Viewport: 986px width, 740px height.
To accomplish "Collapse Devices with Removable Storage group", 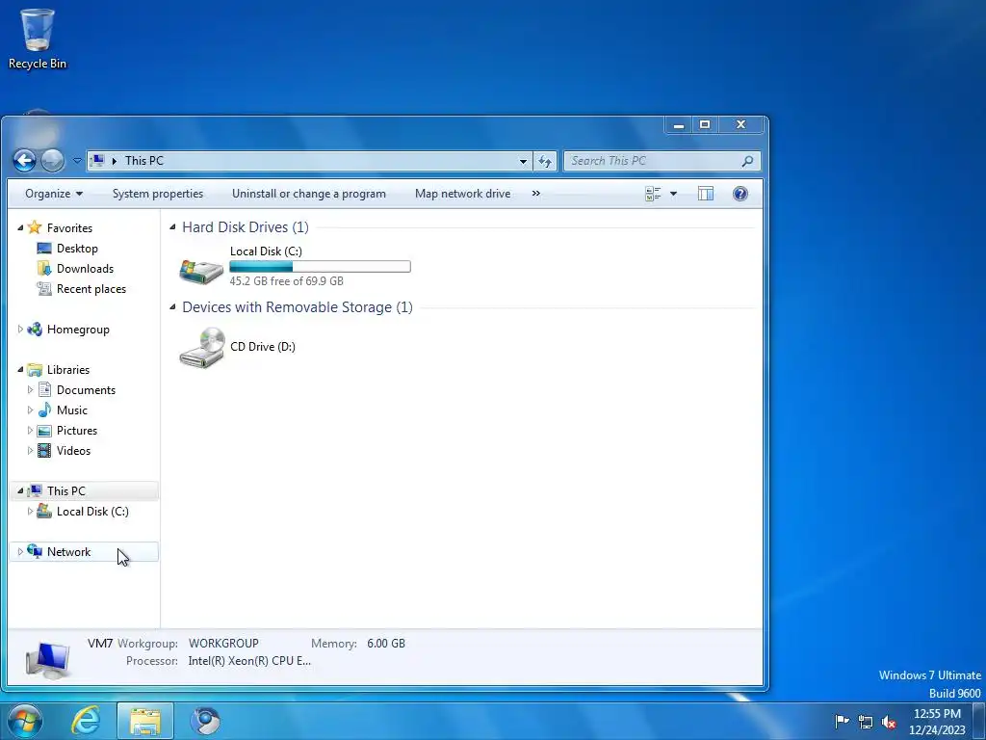I will pos(172,307).
